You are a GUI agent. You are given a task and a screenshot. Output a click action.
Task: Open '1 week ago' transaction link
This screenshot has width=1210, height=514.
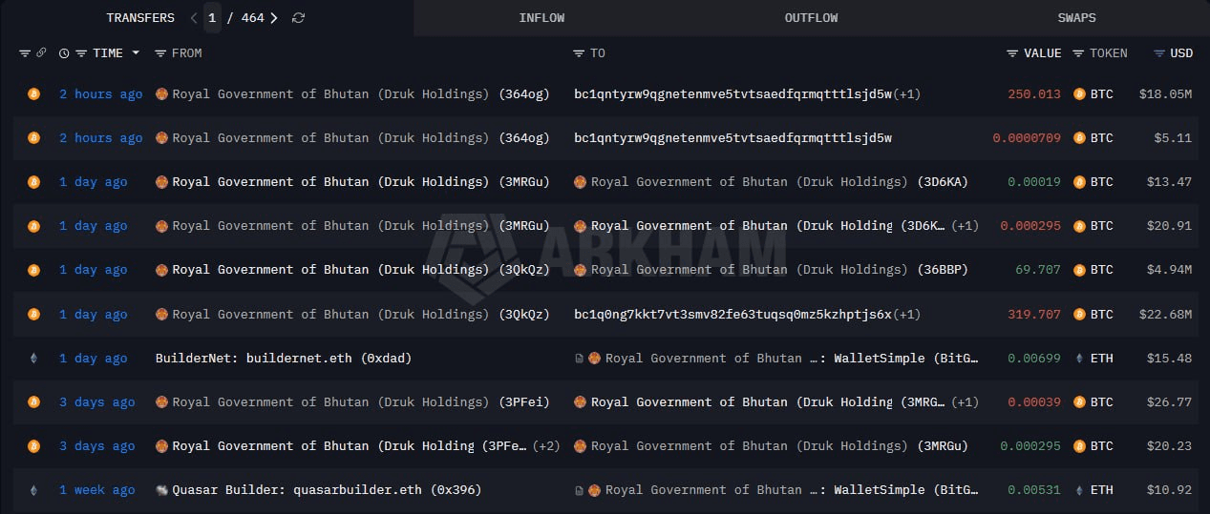tap(96, 490)
